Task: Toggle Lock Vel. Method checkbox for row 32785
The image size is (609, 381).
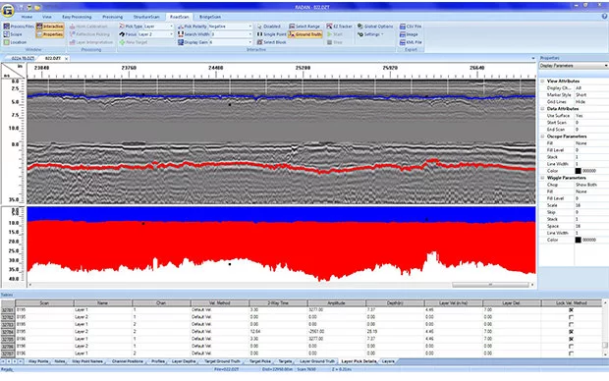Action: click(x=571, y=339)
